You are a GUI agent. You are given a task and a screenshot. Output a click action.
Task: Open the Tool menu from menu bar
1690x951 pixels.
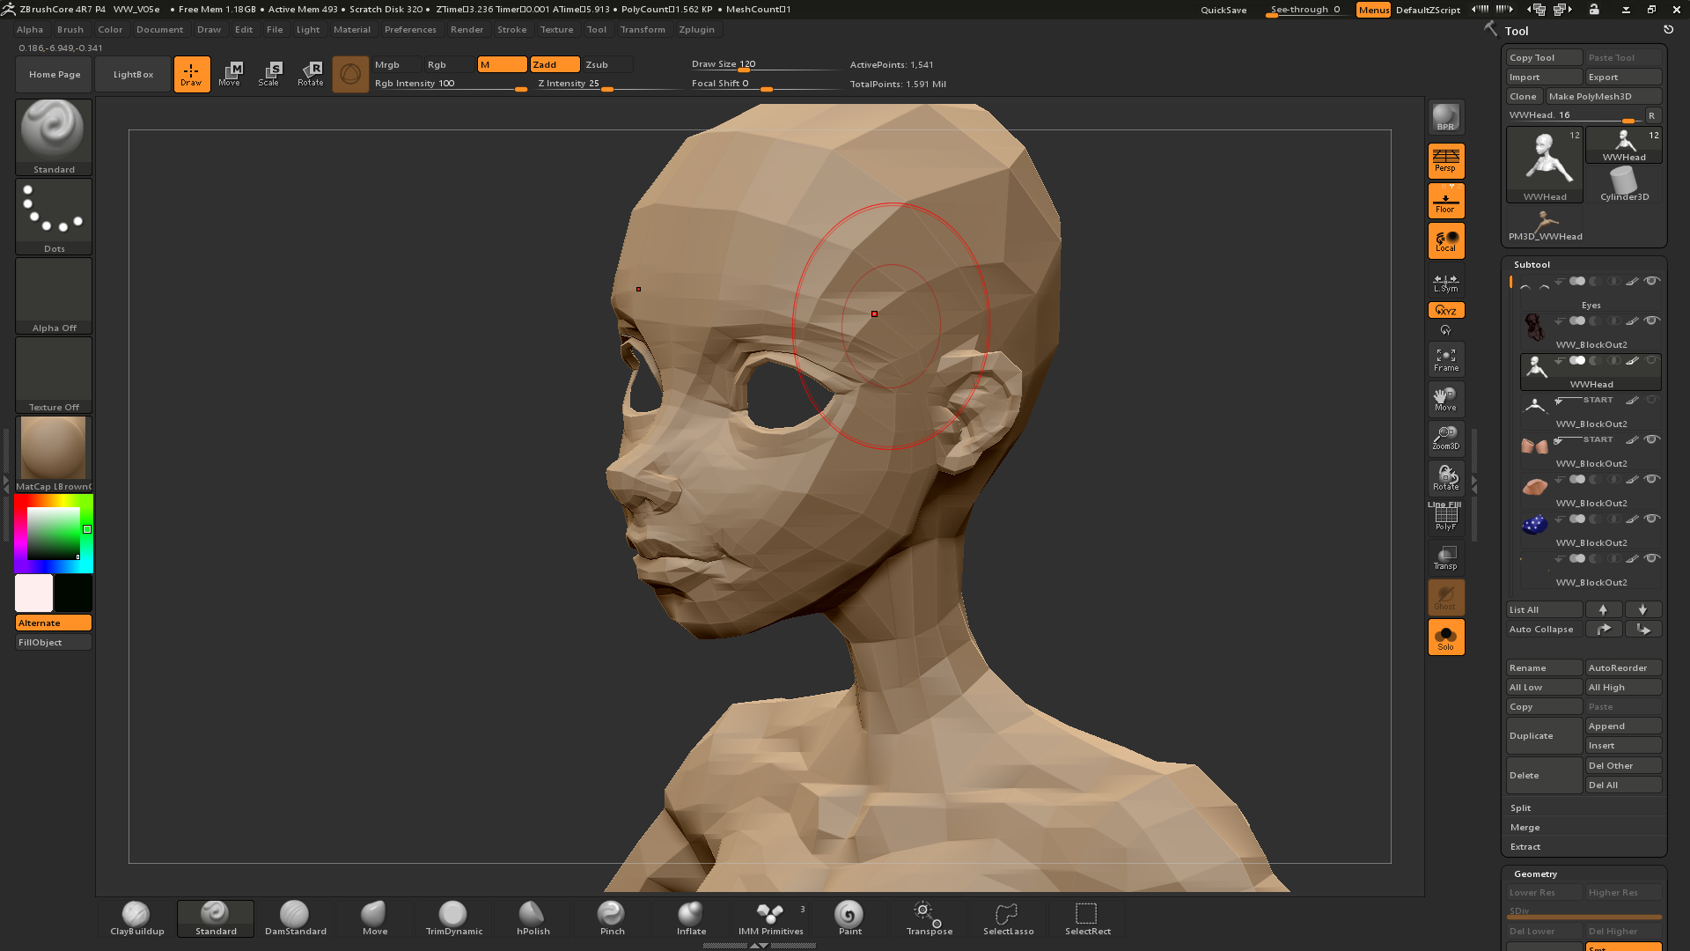(597, 29)
